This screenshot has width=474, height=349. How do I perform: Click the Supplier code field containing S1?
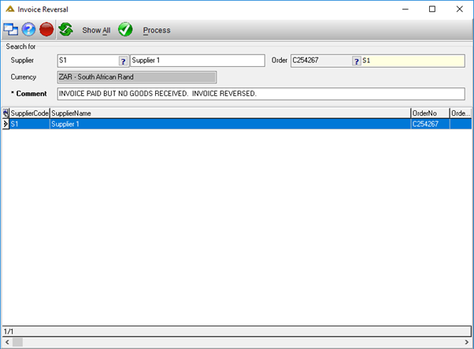click(x=88, y=61)
